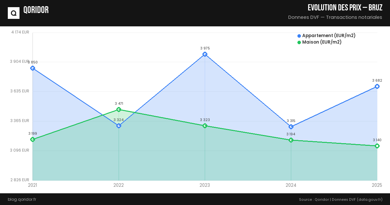Select Maison 2021 data point 3 199
The height and width of the screenshot is (205, 390).
point(32,139)
